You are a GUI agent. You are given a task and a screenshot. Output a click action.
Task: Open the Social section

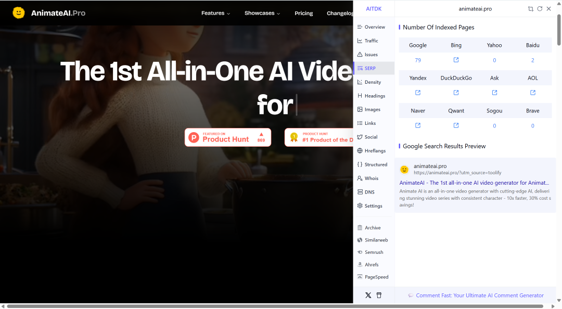(374, 137)
